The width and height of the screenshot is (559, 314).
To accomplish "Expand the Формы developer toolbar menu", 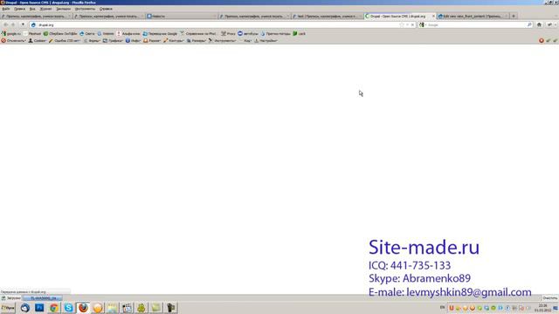I will [92, 41].
